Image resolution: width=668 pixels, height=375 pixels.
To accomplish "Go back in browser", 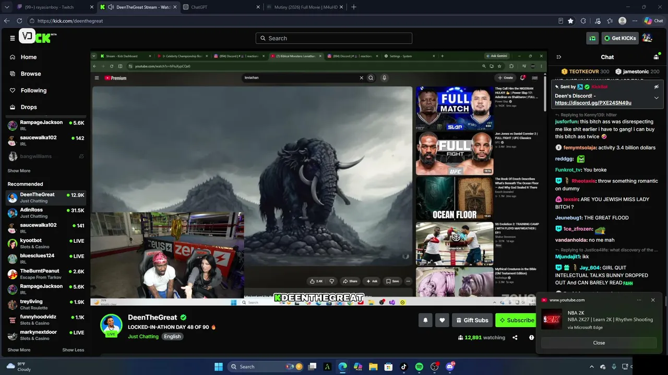I will tap(7, 21).
